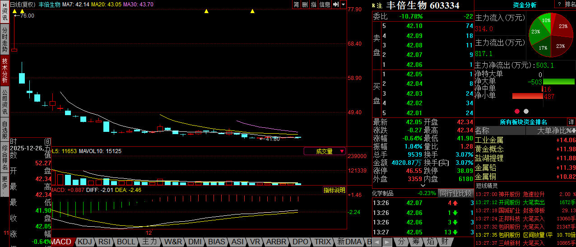The width and height of the screenshot is (576, 247).
Task: Open the dropdown arrow next to 信息
Action: (343, 5)
